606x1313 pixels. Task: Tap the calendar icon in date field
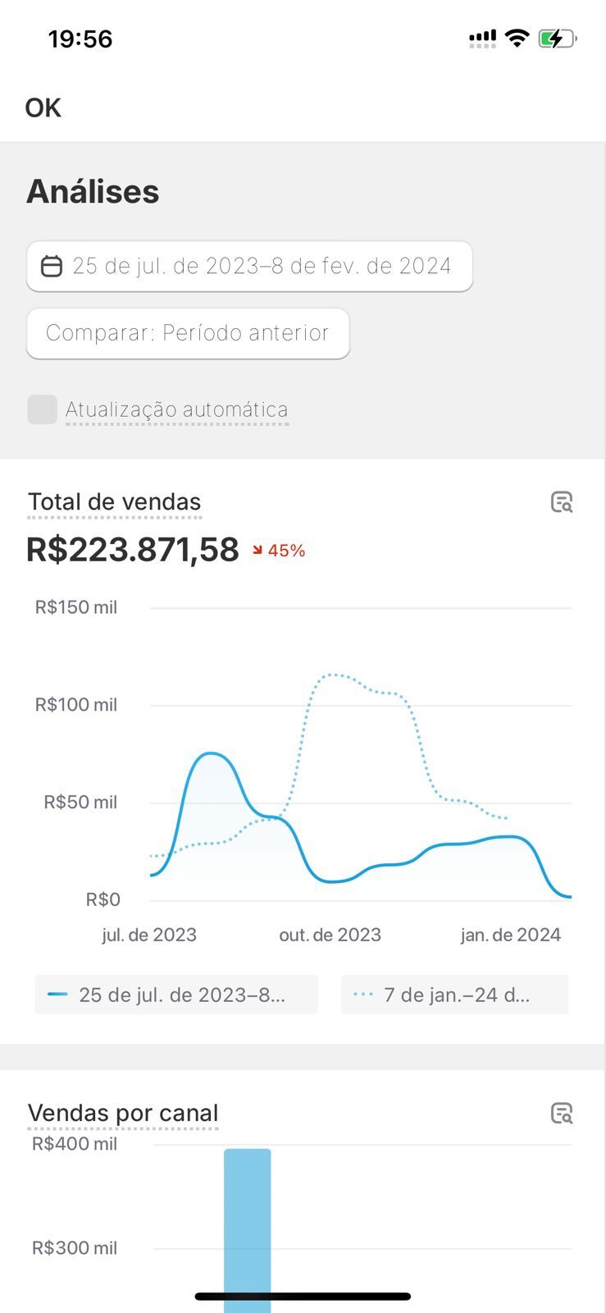click(52, 266)
